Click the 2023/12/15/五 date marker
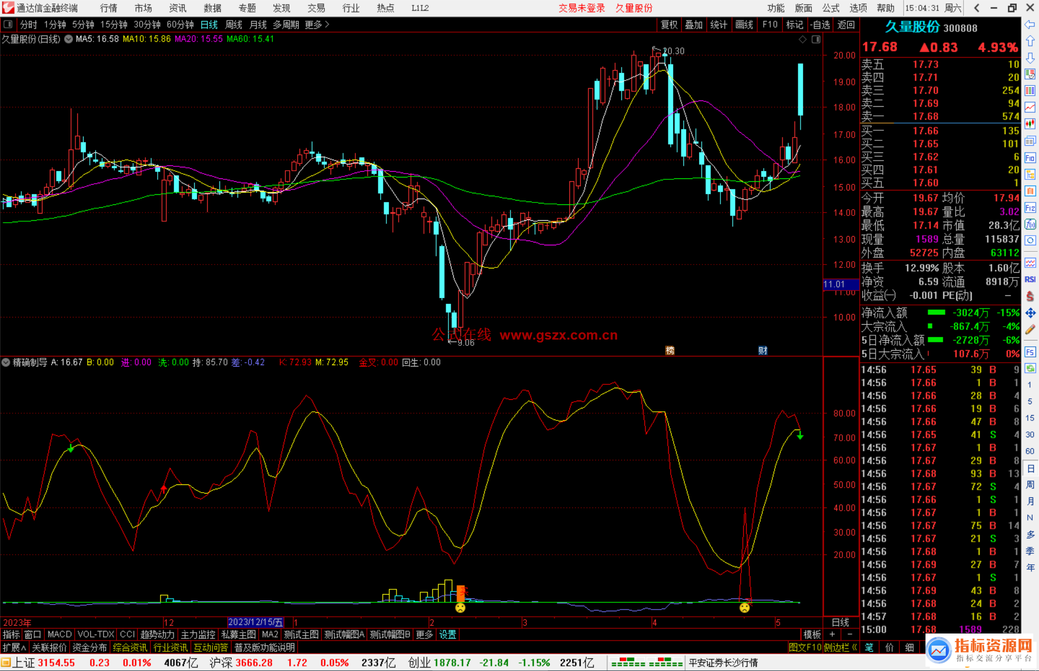This screenshot has width=1039, height=671. tap(255, 622)
